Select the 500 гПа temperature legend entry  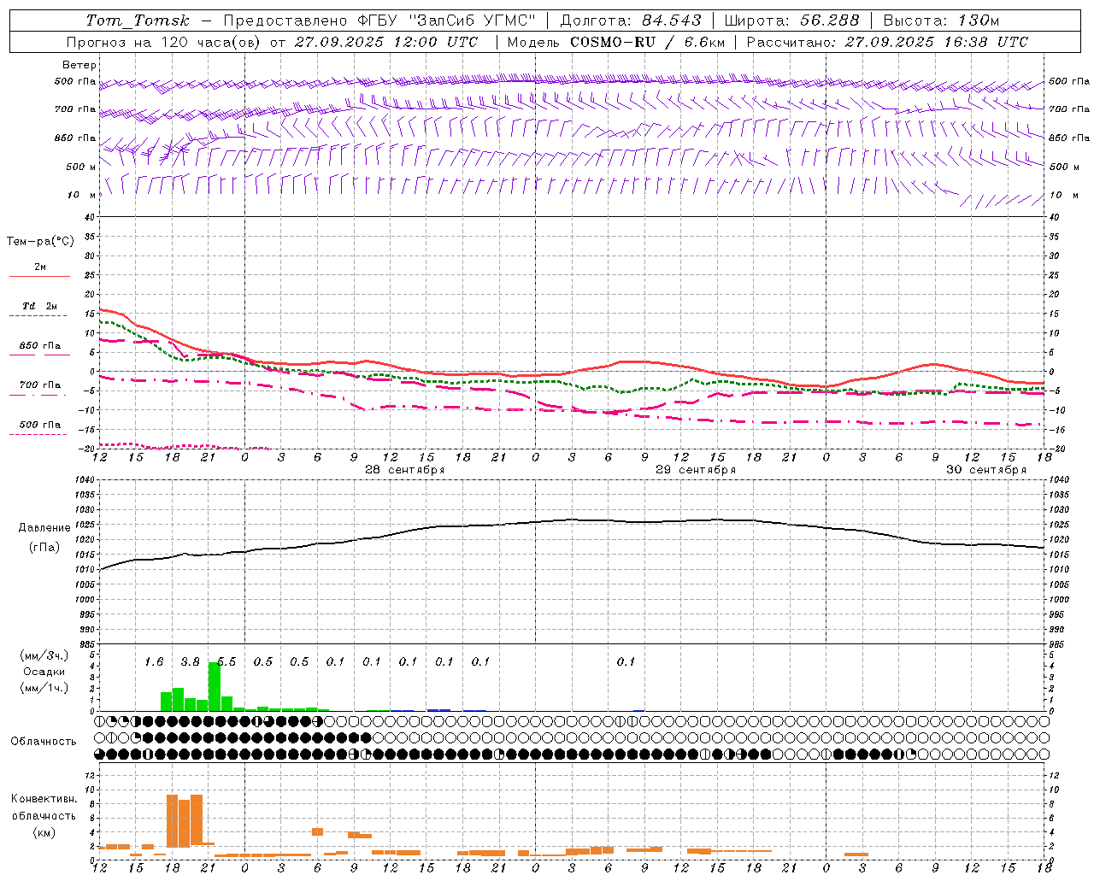(39, 425)
